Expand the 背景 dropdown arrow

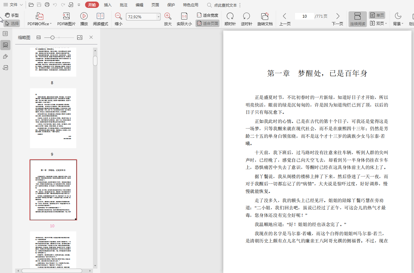(x=402, y=24)
